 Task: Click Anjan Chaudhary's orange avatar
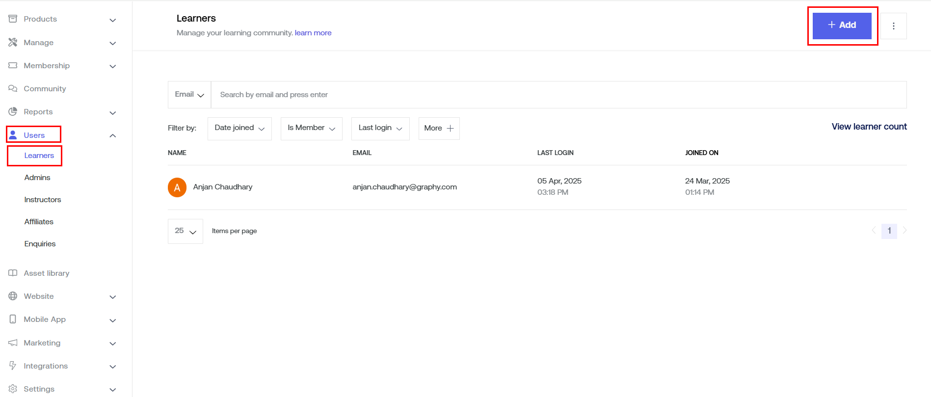177,187
